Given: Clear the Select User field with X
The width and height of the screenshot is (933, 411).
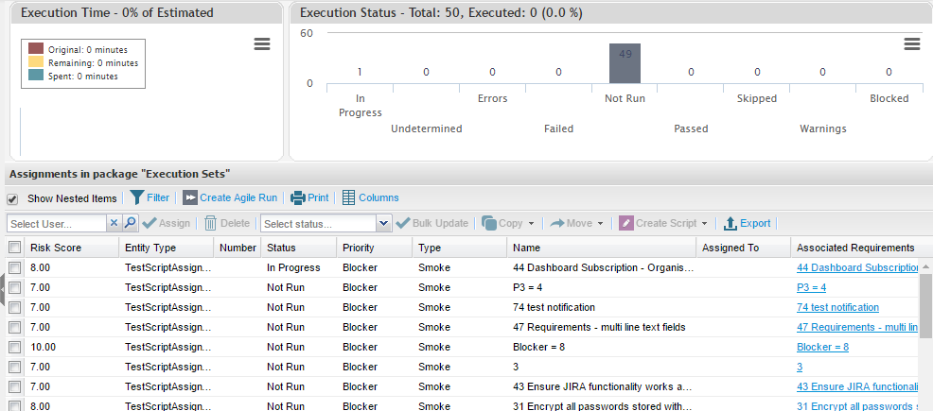Looking at the screenshot, I should 114,223.
